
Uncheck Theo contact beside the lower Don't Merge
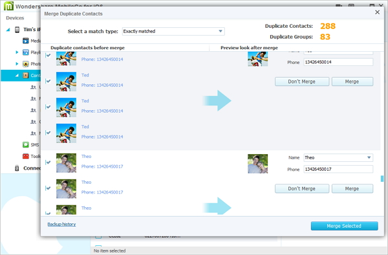tap(48, 188)
